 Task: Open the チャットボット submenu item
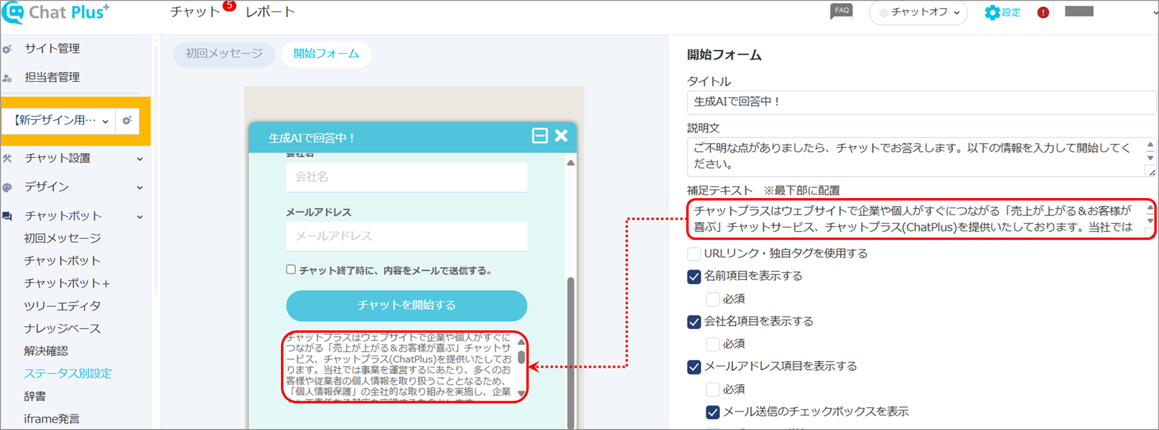click(x=62, y=260)
